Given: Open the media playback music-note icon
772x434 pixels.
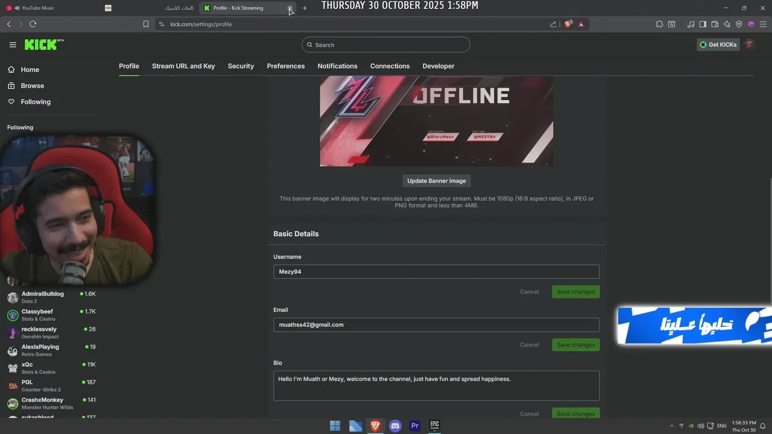Looking at the screenshot, I should coord(691,24).
